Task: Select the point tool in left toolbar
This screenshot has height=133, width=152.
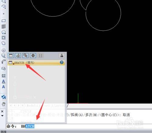Action: (x=4, y=14)
